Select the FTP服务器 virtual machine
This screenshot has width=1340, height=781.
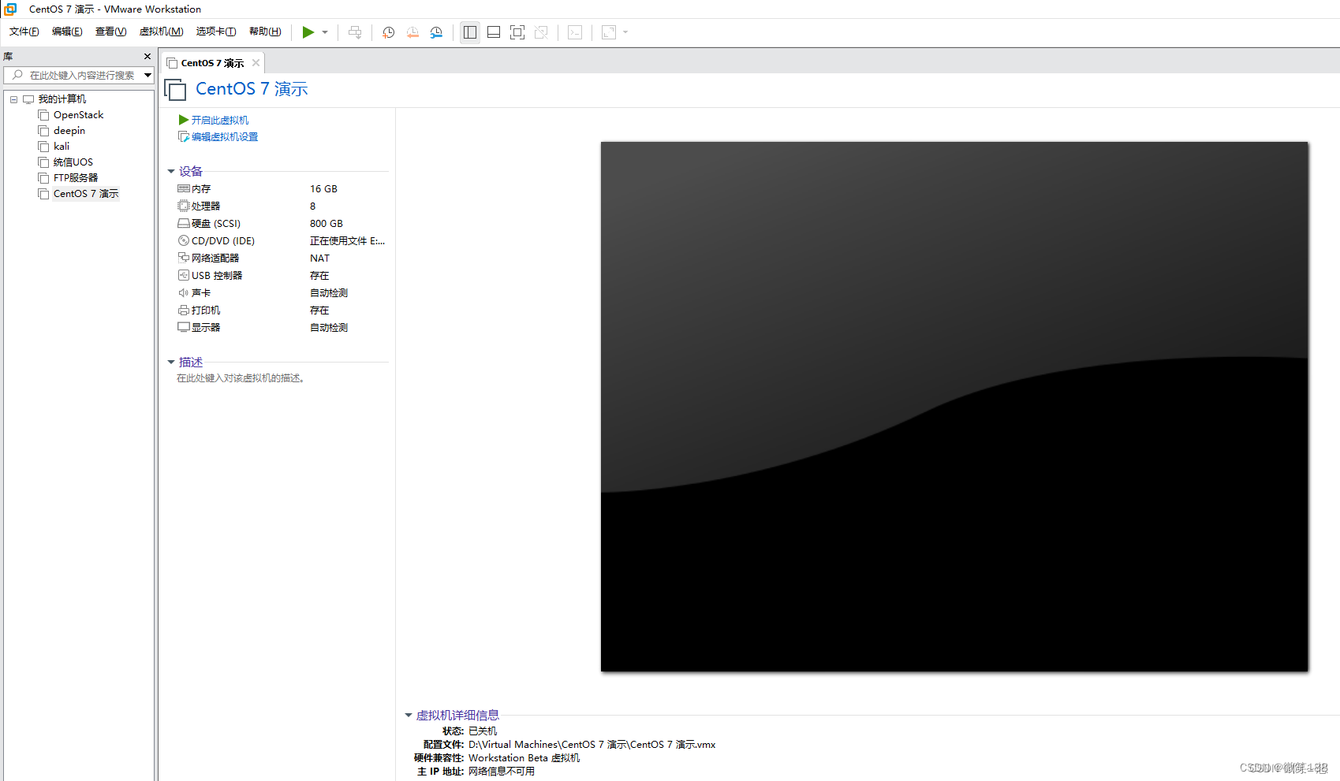[76, 178]
